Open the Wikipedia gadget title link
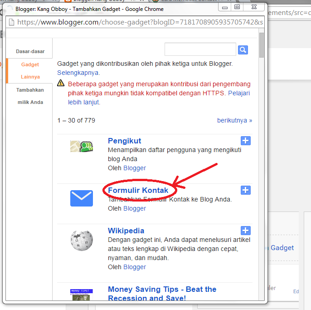This screenshot has width=311, height=310. 126,231
